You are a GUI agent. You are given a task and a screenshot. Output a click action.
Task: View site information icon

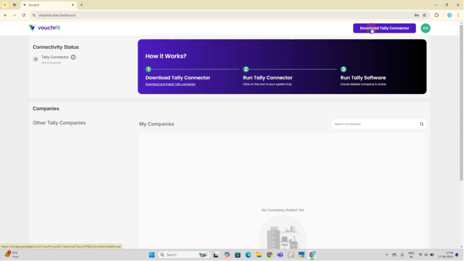tap(34, 15)
